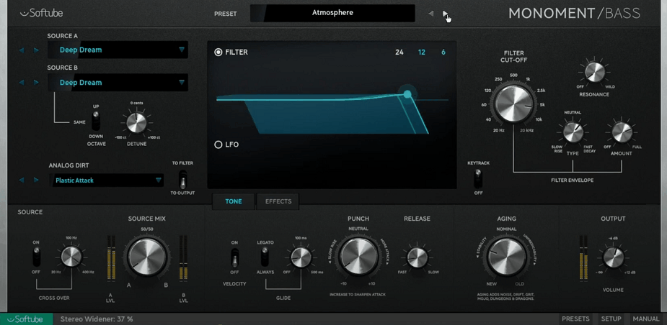Click the filter cutoff handle in the graph
The width and height of the screenshot is (667, 325).
(x=407, y=93)
